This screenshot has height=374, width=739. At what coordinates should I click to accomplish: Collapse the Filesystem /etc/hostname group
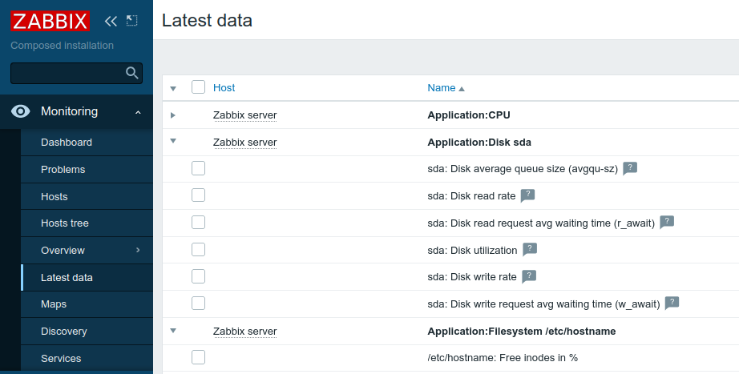click(x=173, y=331)
